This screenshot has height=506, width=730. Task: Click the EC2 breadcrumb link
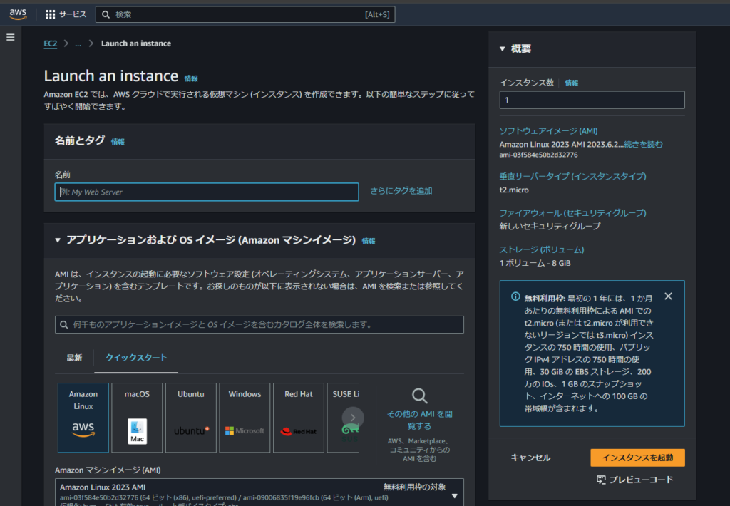[x=50, y=43]
